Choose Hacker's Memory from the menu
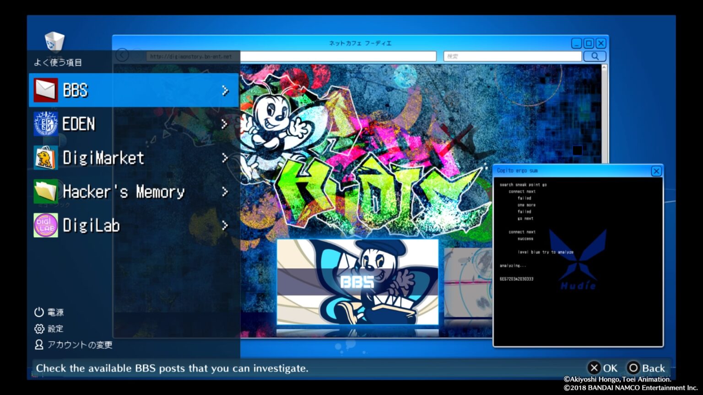Screen dimensions: 703x395 click(134, 192)
